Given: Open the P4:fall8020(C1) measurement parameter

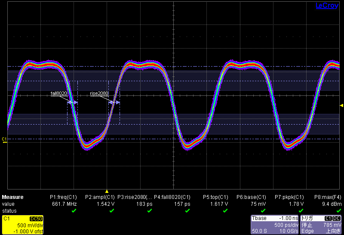Looking at the screenshot, I should point(172,197).
